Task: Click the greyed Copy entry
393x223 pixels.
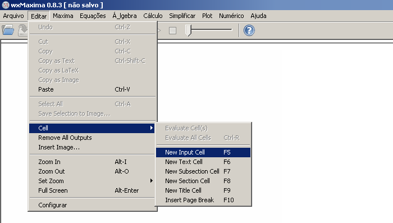Action: click(x=92, y=51)
